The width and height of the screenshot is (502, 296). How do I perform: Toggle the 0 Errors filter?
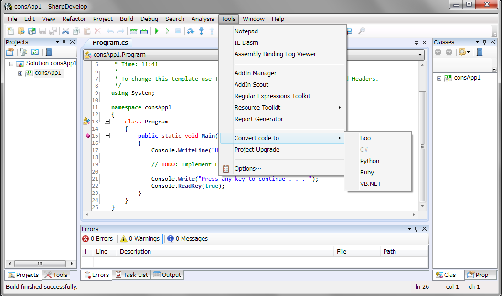98,239
